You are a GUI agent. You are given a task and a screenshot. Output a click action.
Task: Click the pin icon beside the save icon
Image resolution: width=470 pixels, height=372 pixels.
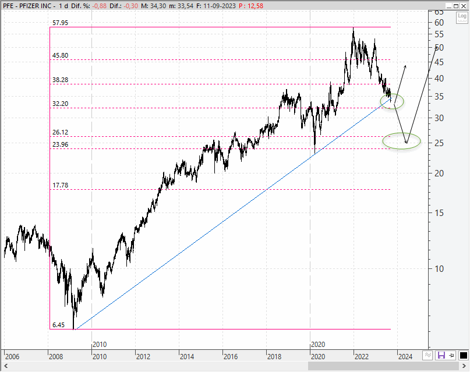(x=452, y=356)
